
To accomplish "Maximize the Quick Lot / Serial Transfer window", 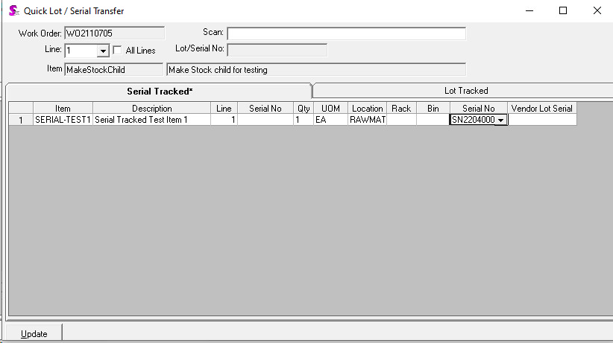I will point(563,11).
